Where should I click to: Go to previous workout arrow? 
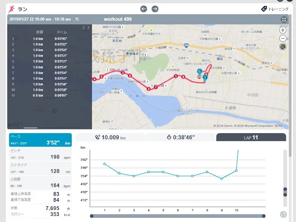coord(144,9)
